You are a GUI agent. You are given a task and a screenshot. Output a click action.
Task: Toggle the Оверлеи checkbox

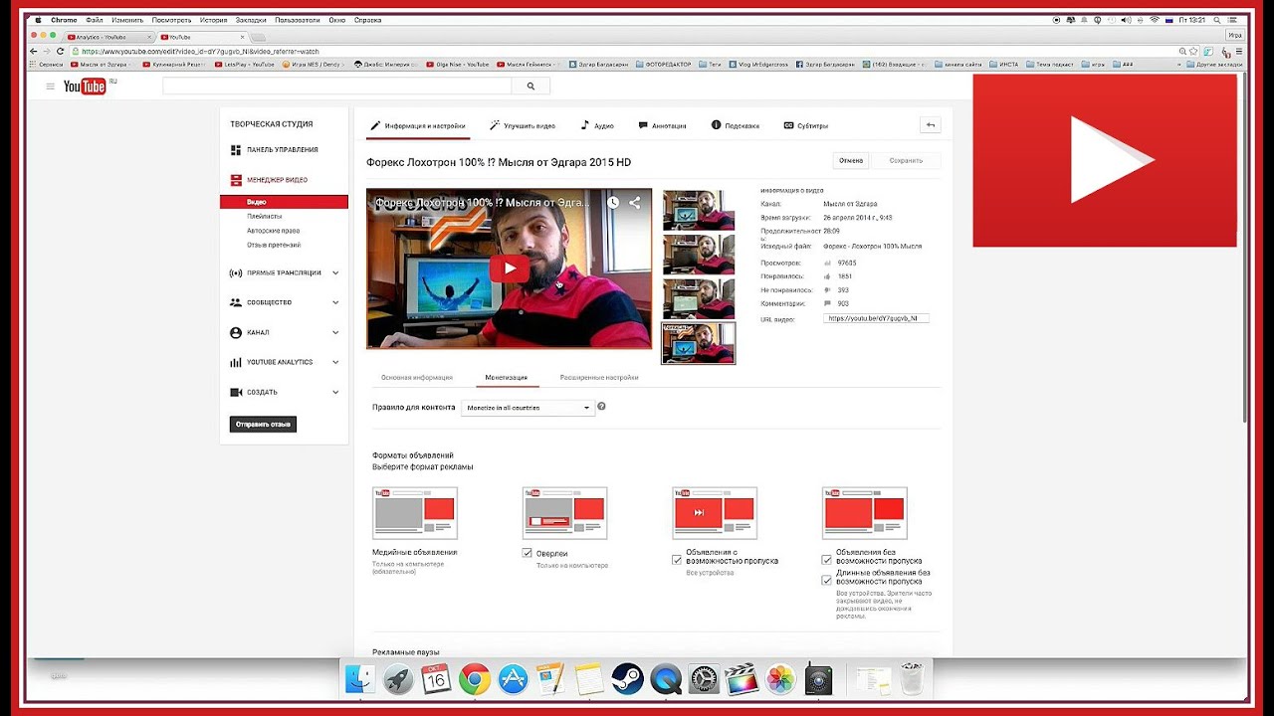click(x=528, y=553)
